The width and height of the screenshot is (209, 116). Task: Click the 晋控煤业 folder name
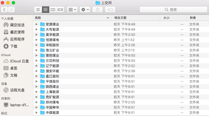(x=52, y=56)
